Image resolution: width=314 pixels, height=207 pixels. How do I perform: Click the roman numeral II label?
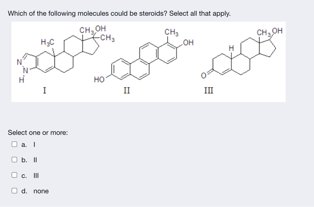[126, 91]
